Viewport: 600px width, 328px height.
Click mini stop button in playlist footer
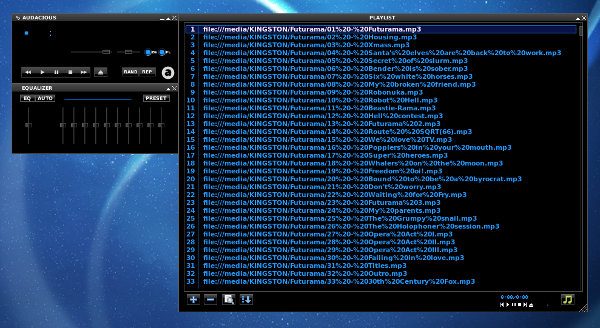pyautogui.click(x=520, y=305)
